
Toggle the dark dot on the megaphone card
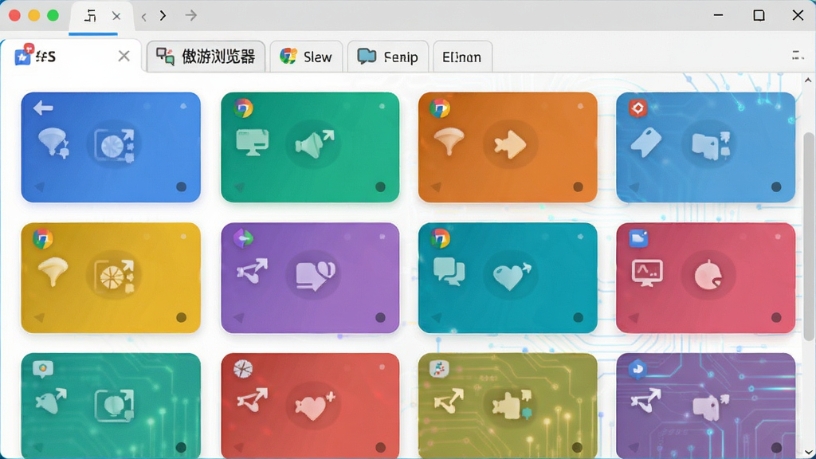tap(380, 186)
